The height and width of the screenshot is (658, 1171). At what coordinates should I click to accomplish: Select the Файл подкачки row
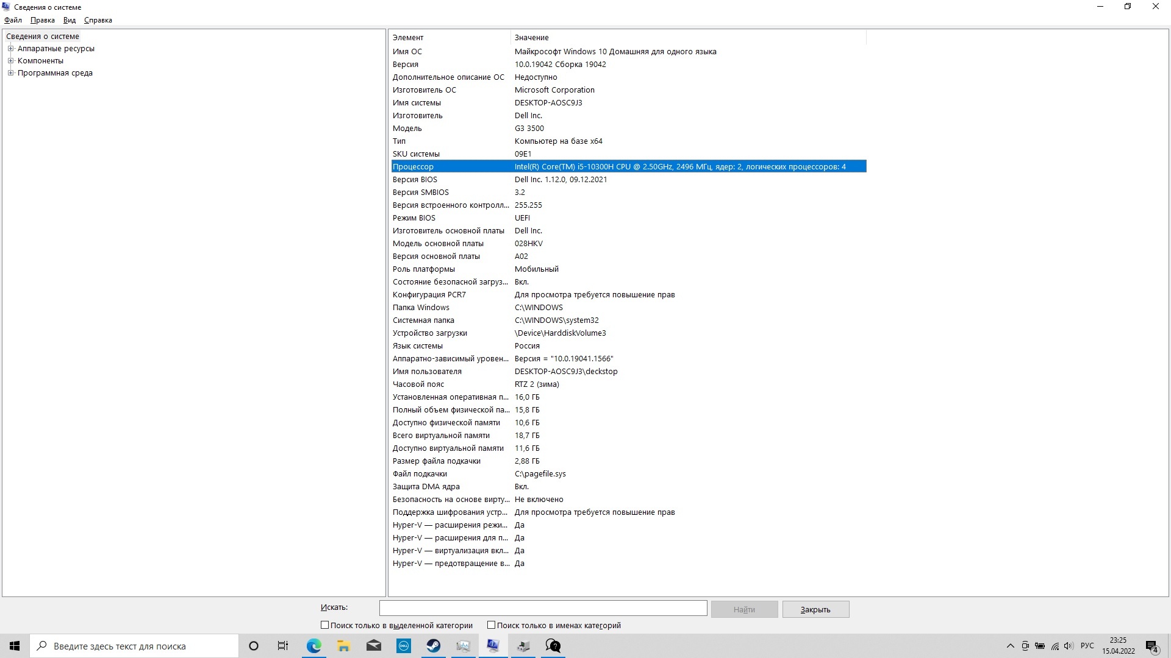[628, 474]
